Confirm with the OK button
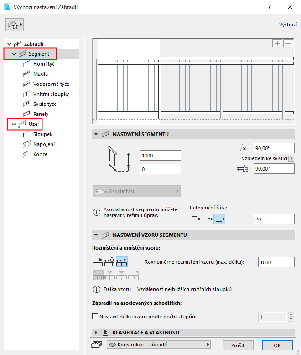This screenshot has width=301, height=355. tap(277, 345)
